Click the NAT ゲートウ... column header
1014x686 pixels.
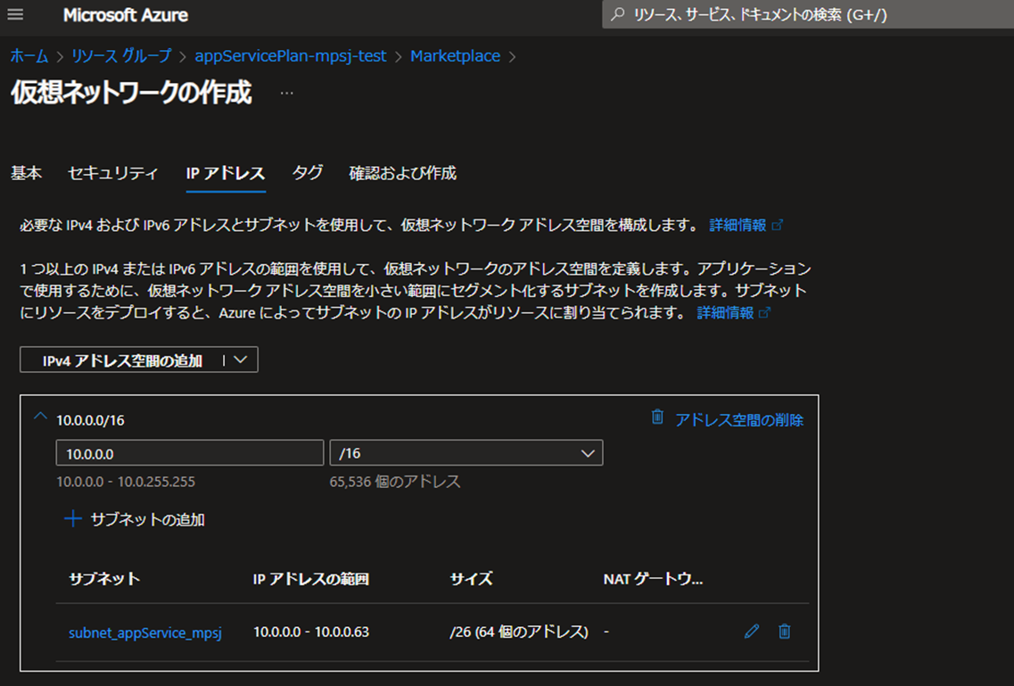tap(653, 579)
